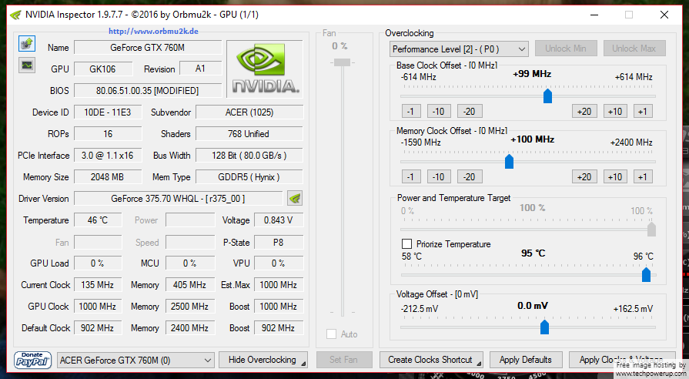Click the PCIe Interface value 3.0 @ 1.1 x16
Screen dimensions: 689x379
click(108, 155)
